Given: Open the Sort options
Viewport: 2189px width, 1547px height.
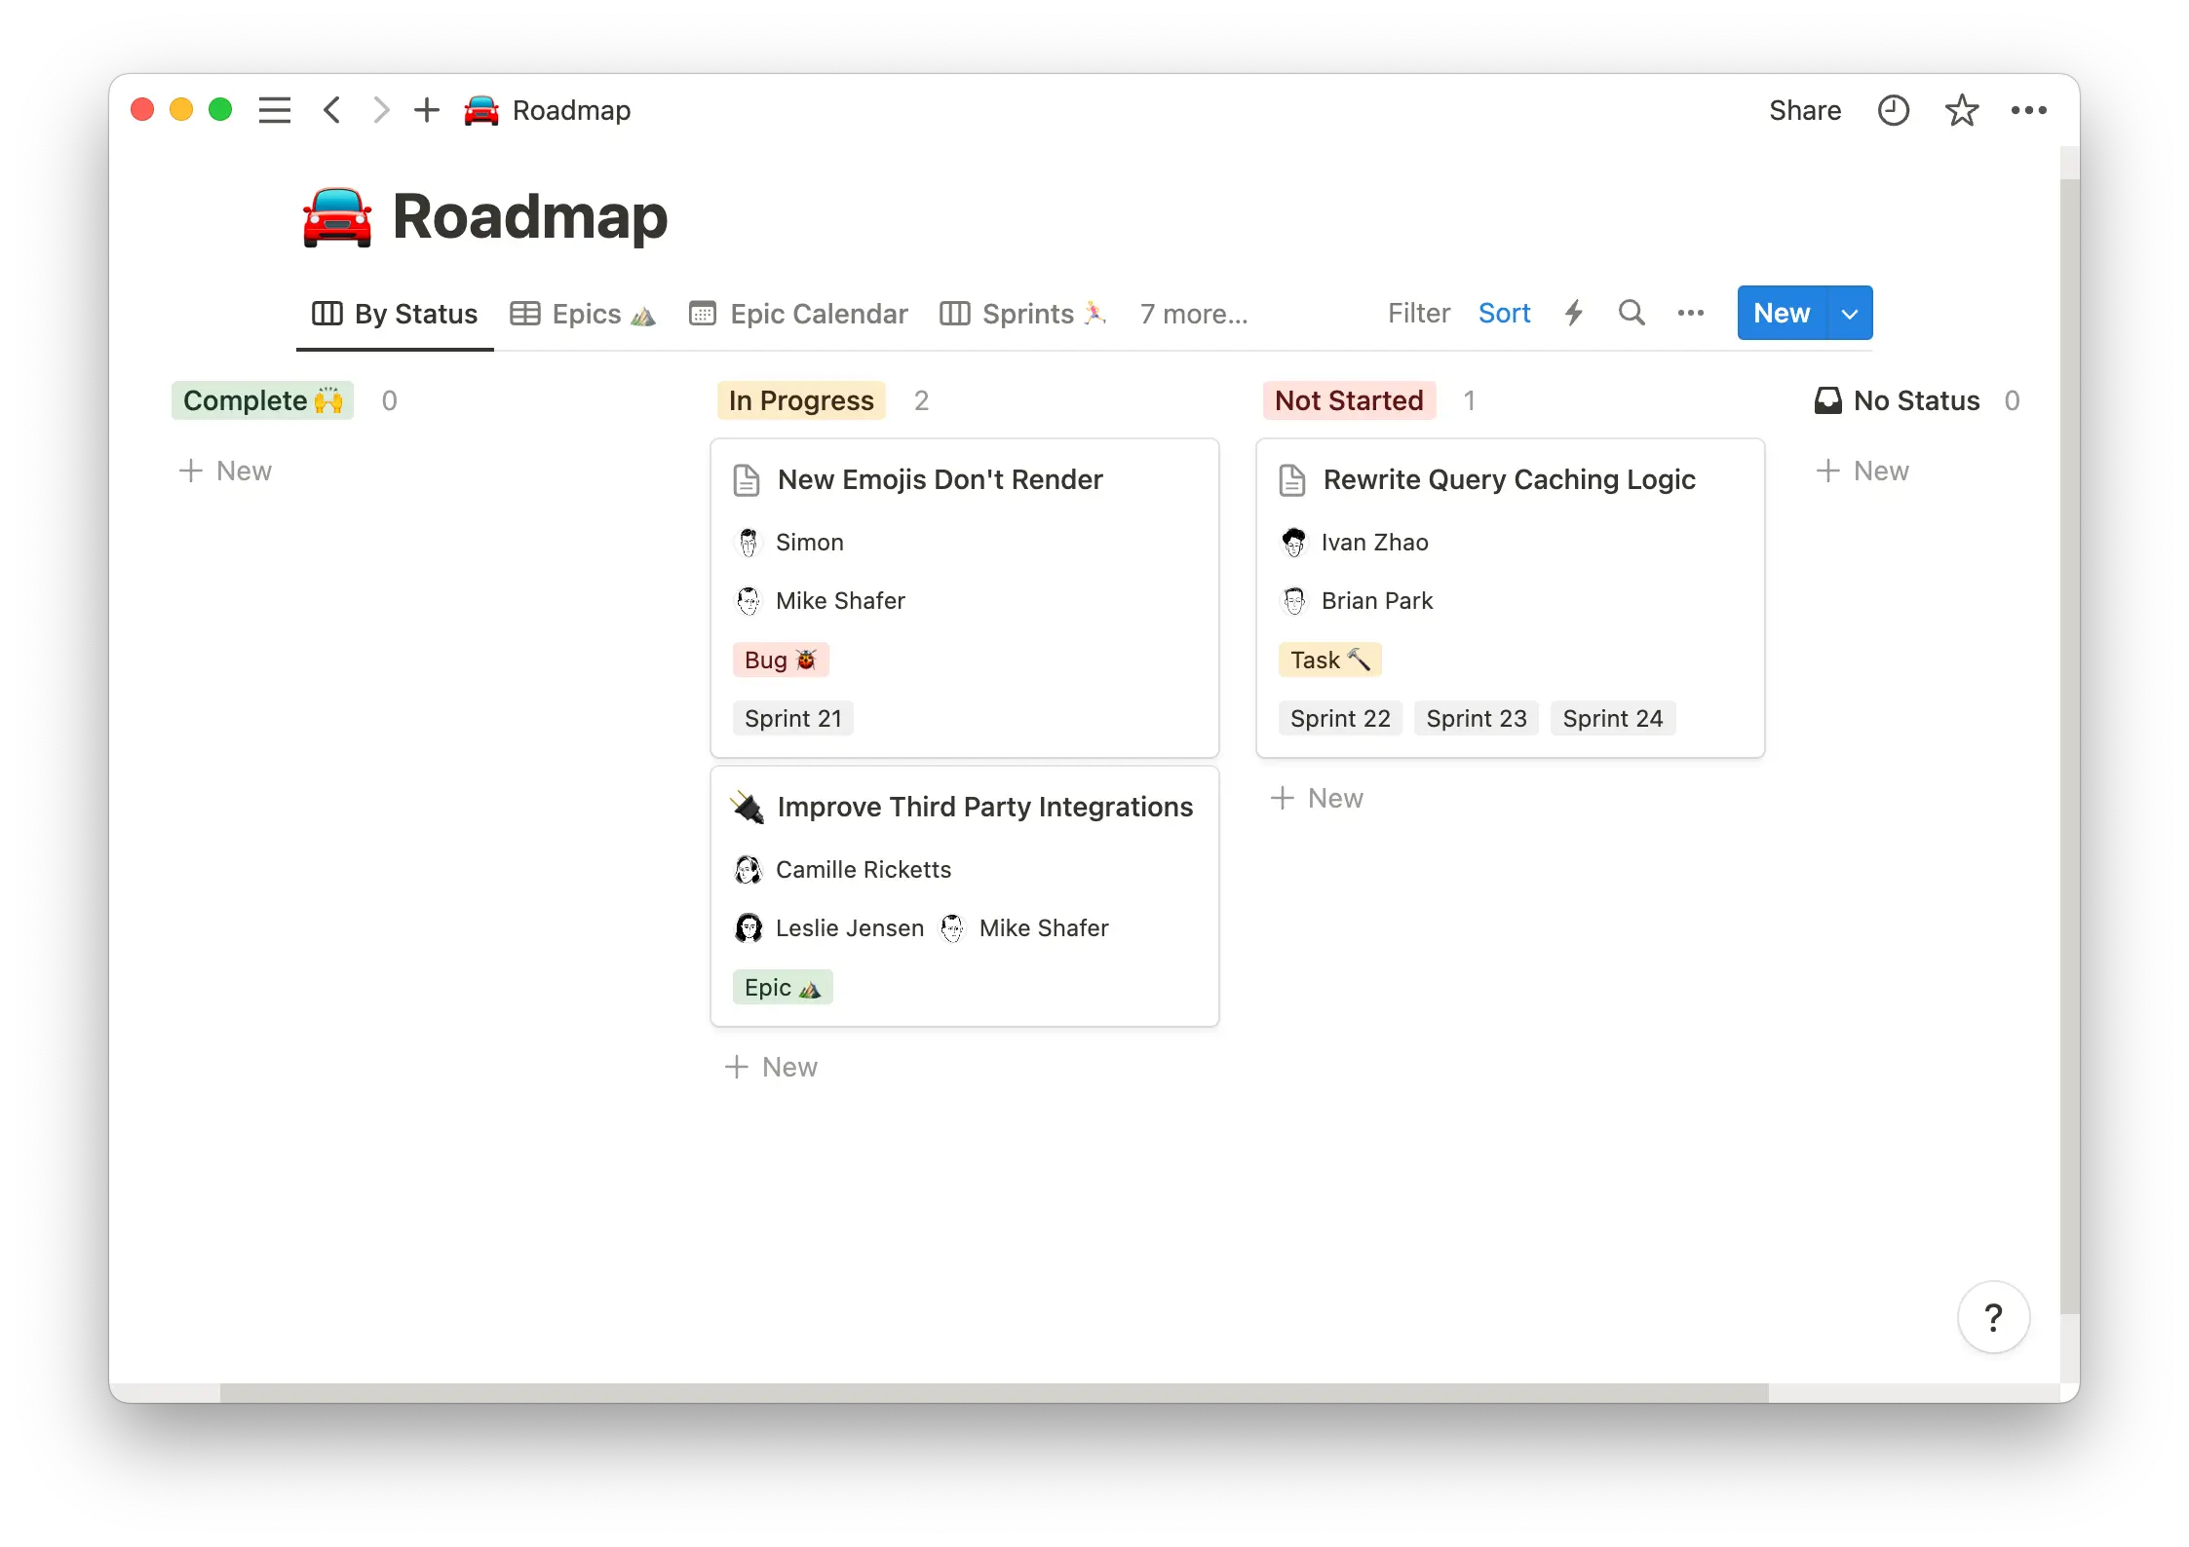Looking at the screenshot, I should [x=1504, y=313].
